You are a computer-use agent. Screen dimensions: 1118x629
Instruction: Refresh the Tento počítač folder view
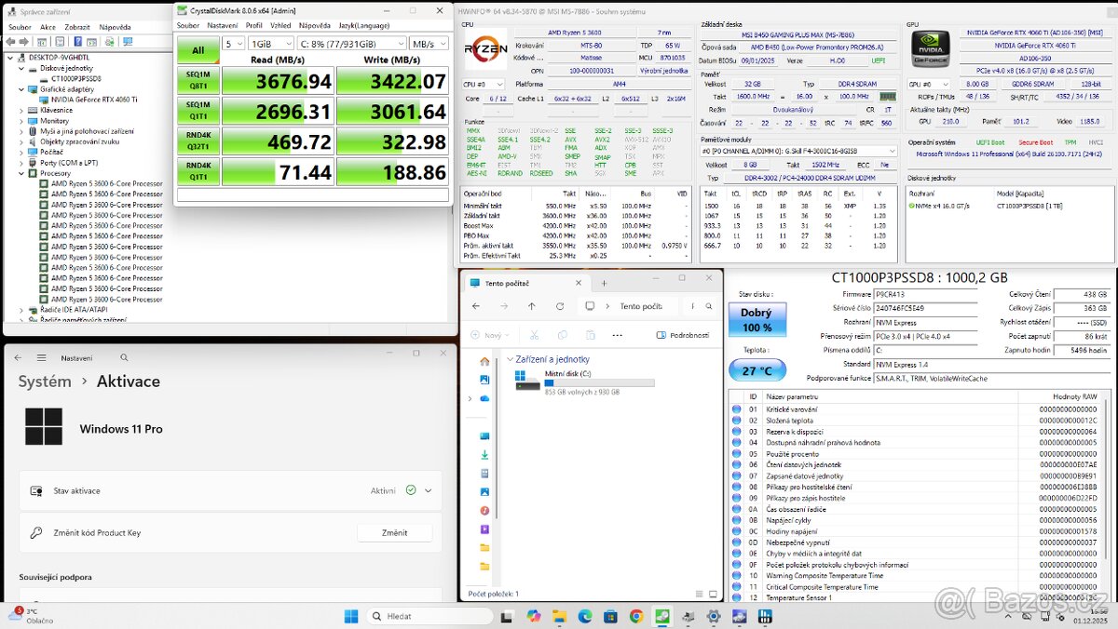pyautogui.click(x=559, y=306)
